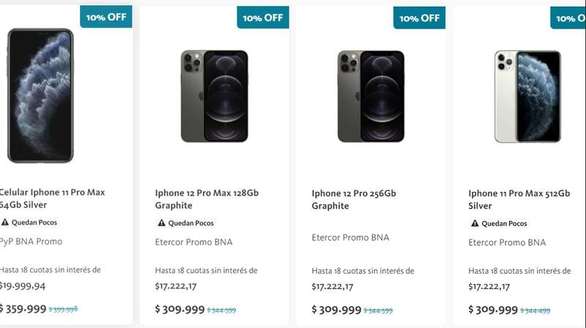586x328 pixels.
Task: Click the 10% OFF badge on iPhone 12 Pro Max
Action: [x=263, y=18]
